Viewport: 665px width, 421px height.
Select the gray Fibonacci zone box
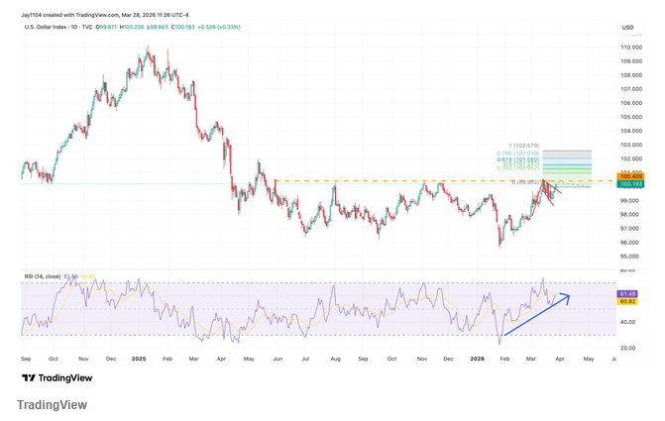pos(567,155)
